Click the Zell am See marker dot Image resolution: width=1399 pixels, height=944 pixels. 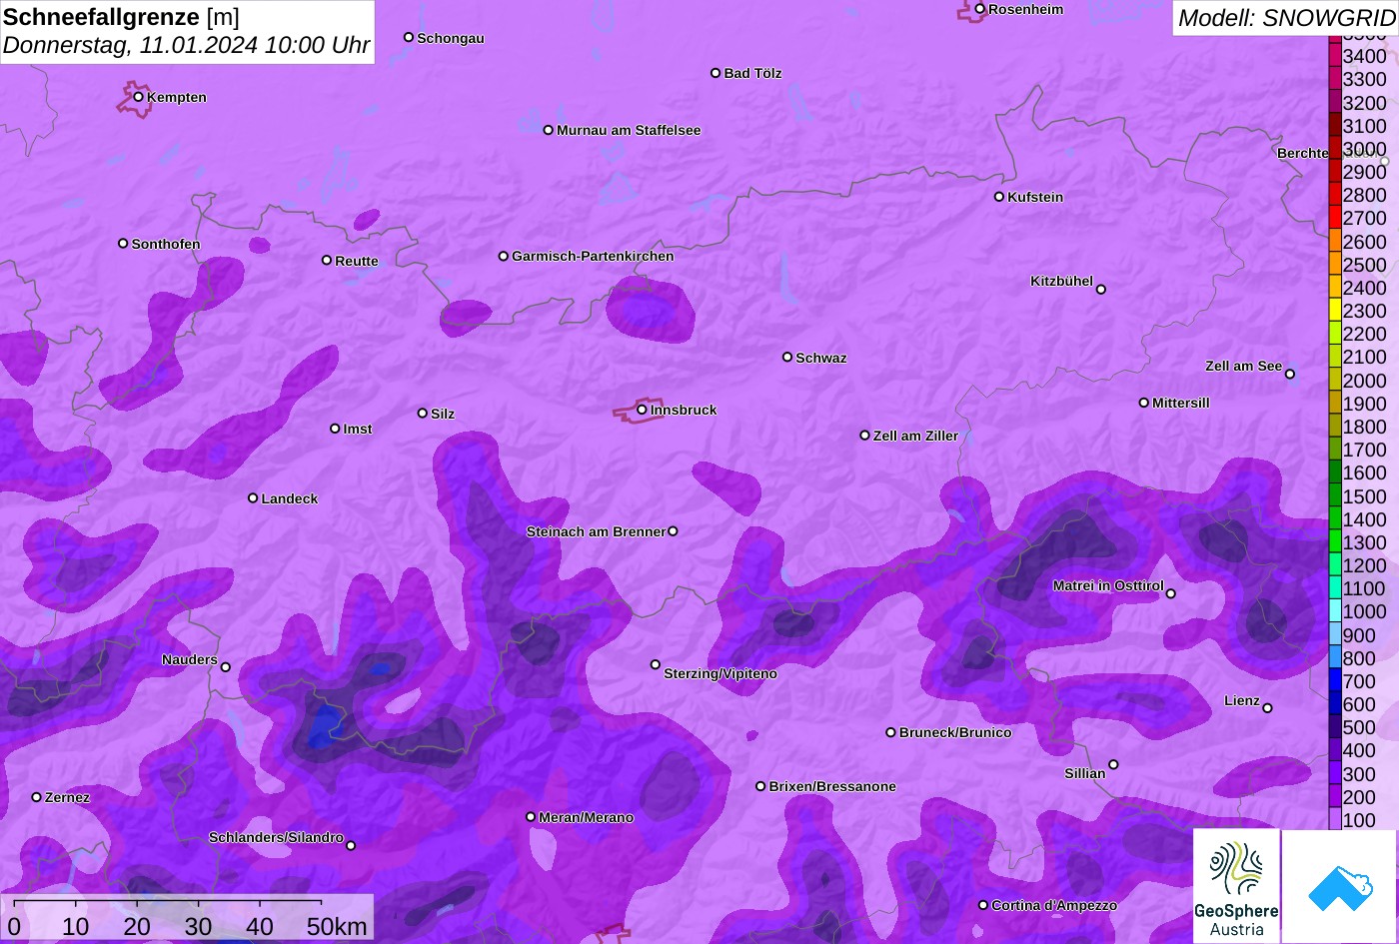pos(1290,375)
